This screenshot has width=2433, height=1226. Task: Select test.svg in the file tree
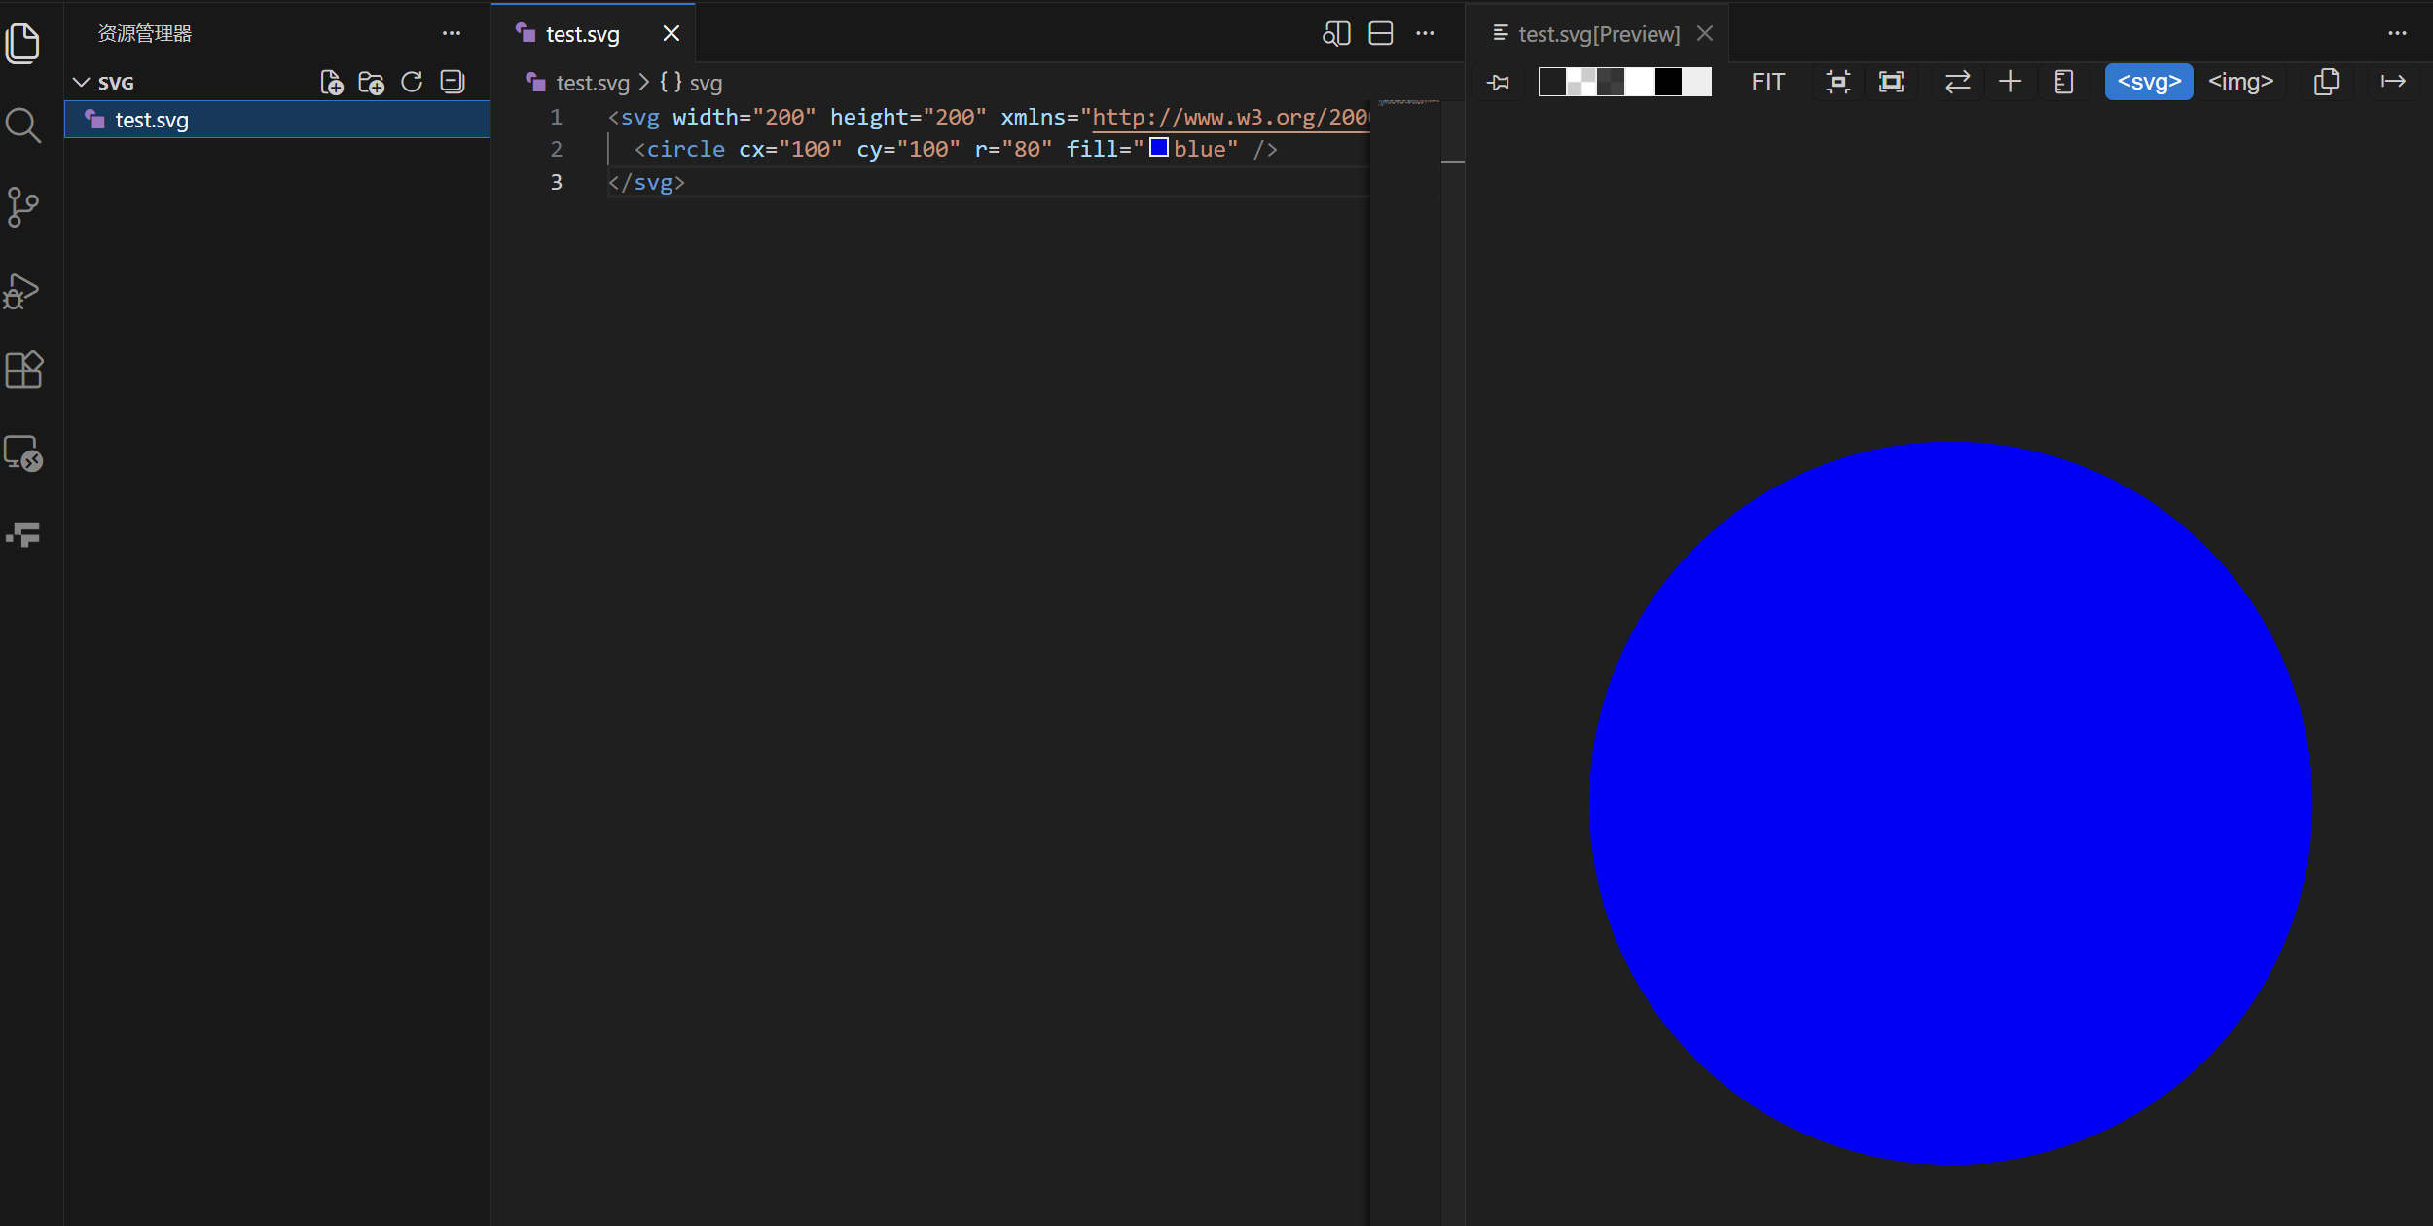[152, 121]
